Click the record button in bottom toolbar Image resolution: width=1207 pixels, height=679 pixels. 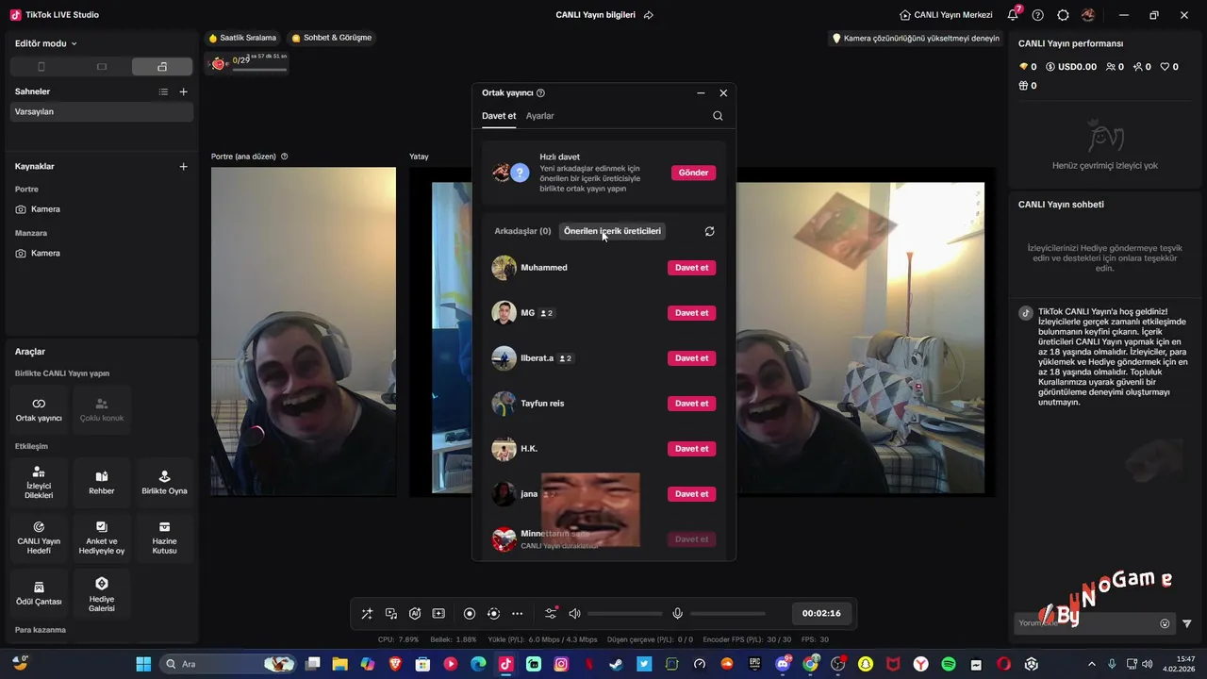470,614
